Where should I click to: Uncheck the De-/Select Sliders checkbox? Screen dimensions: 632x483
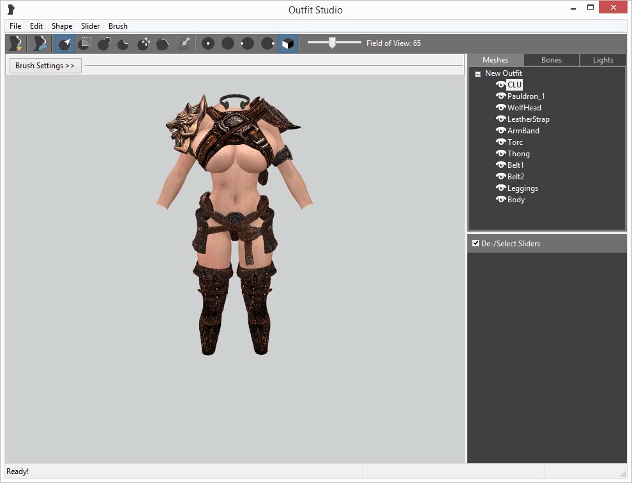pyautogui.click(x=476, y=243)
